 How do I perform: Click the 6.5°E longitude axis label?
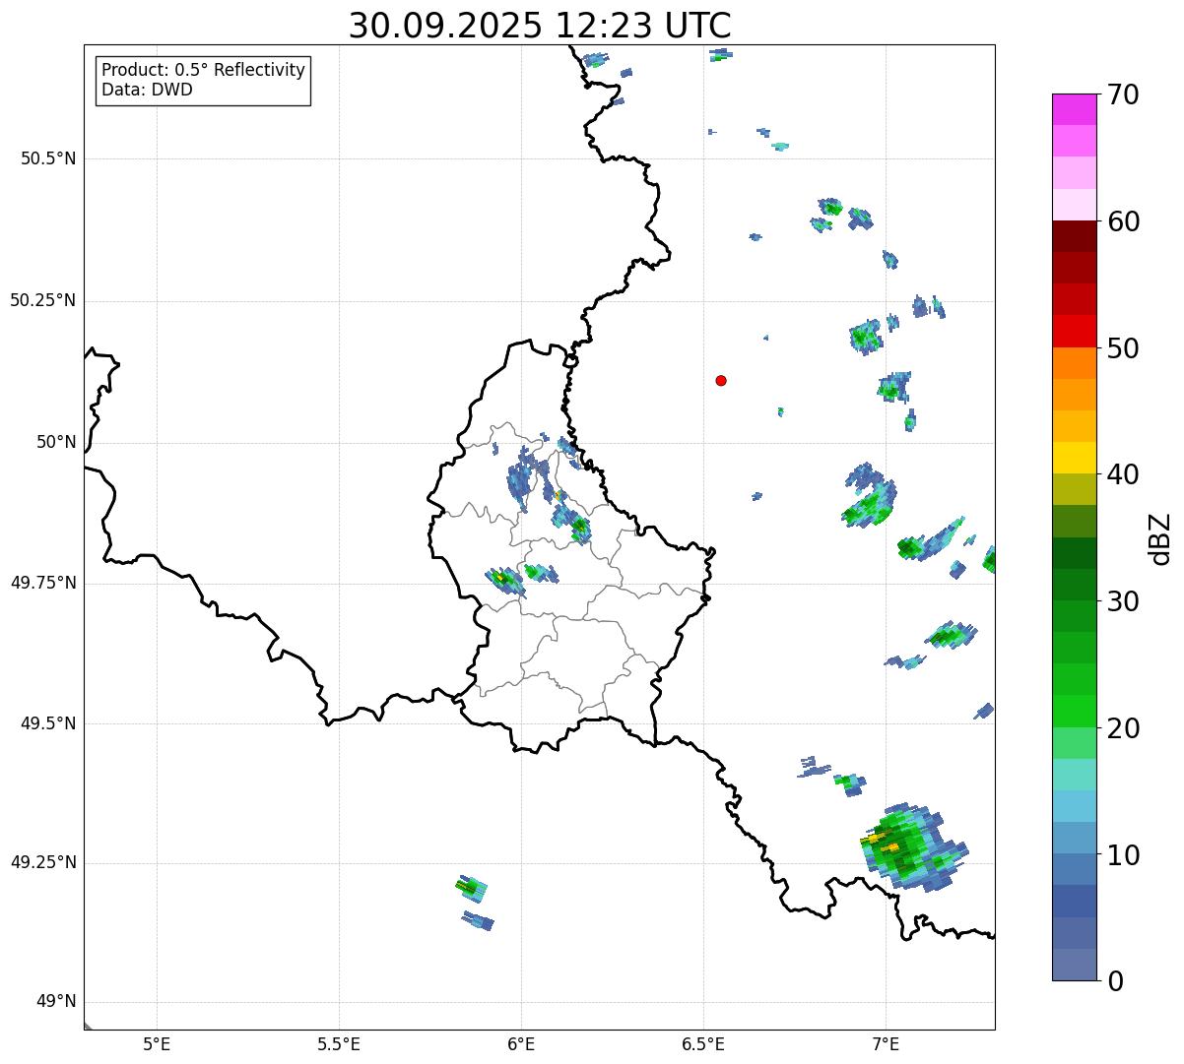point(703,1044)
